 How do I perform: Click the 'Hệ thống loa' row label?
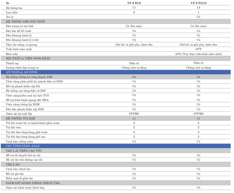click(15, 7)
